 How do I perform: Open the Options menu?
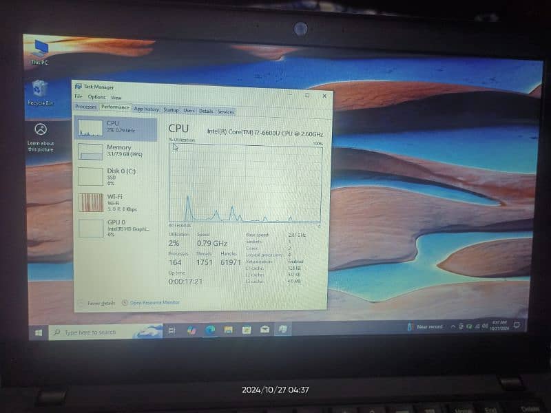[96, 97]
